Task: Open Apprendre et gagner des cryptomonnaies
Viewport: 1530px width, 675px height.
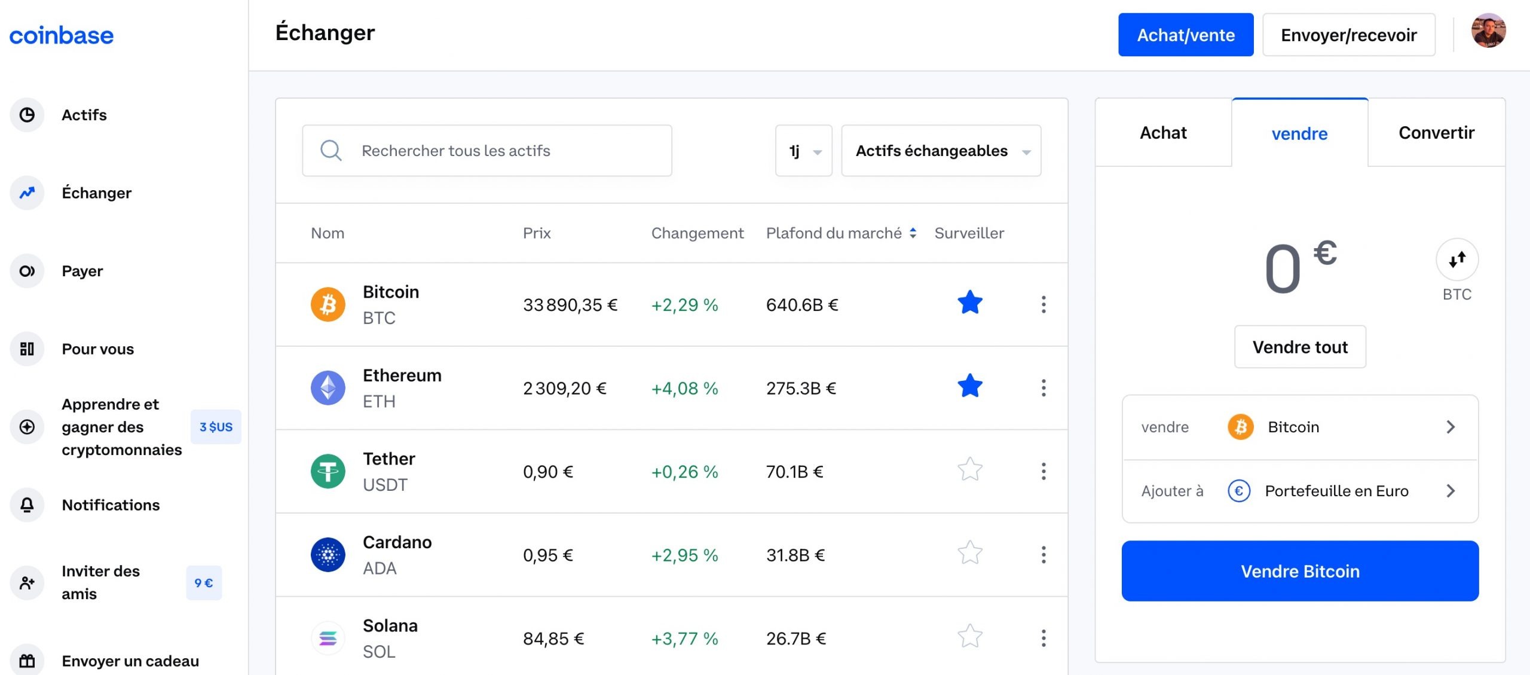Action: [x=122, y=427]
